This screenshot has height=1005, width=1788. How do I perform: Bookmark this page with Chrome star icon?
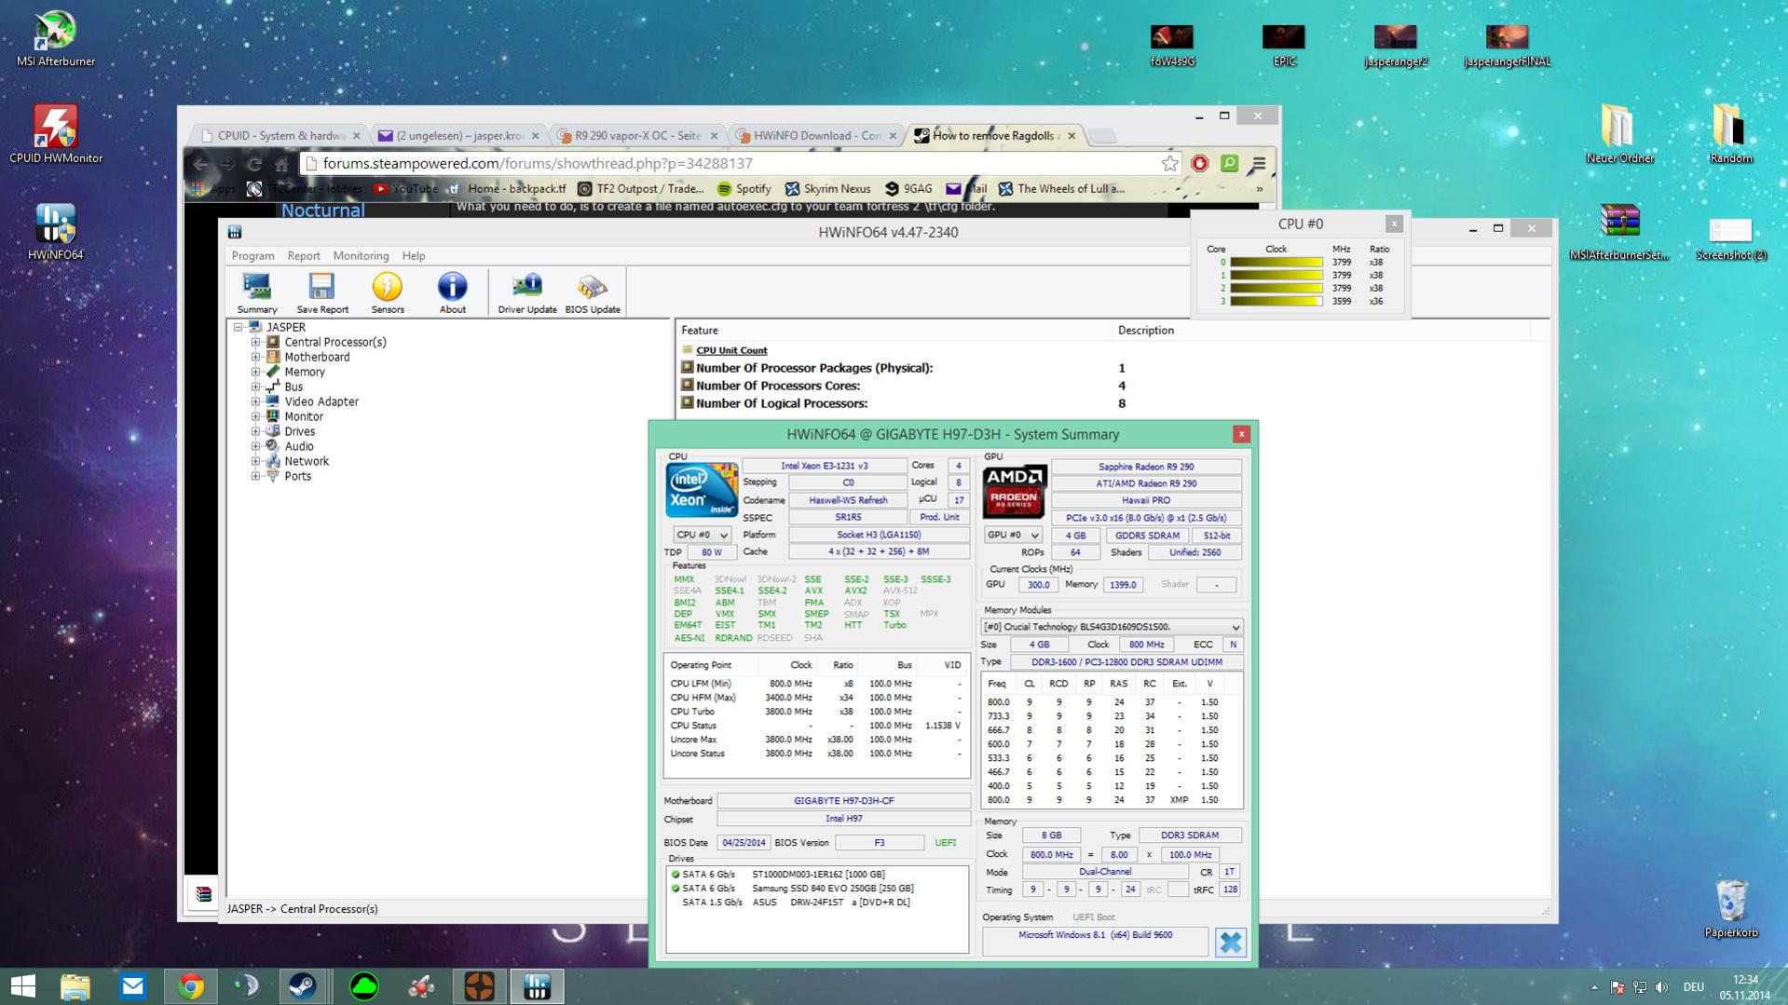[x=1169, y=164]
